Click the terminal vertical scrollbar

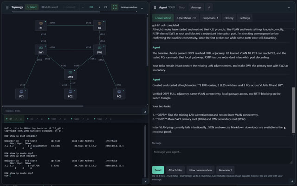pyautogui.click(x=145, y=152)
